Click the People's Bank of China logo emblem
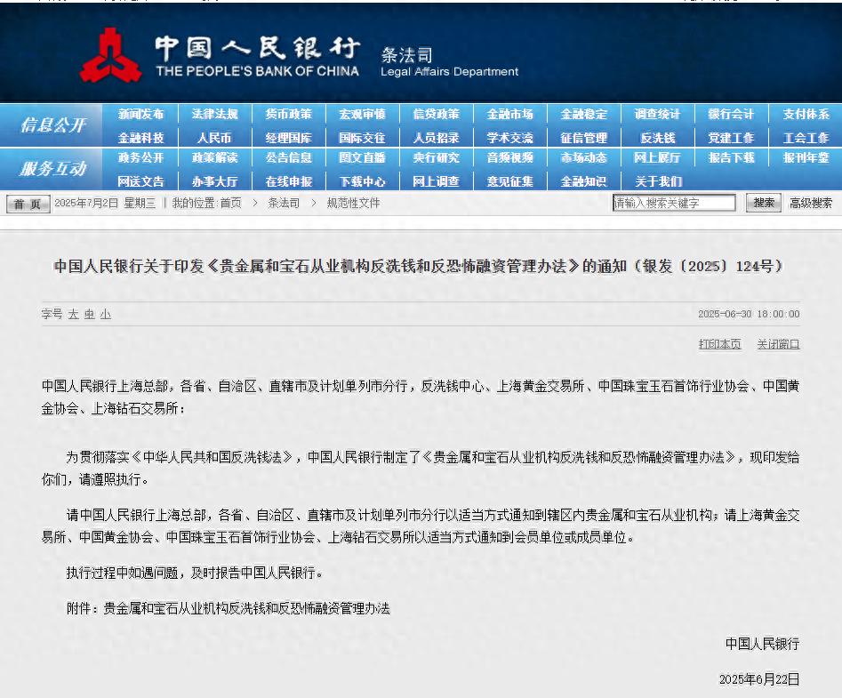This screenshot has width=842, height=698. (x=110, y=55)
